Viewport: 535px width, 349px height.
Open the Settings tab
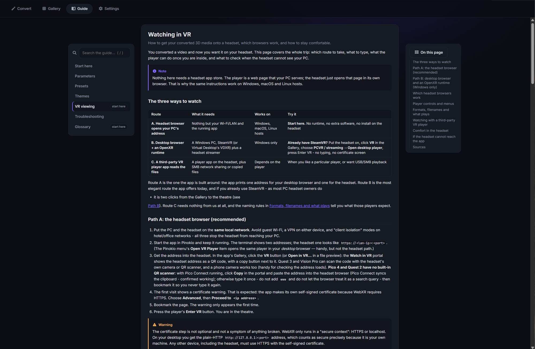pos(109,9)
